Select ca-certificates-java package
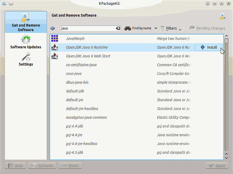 point(137,65)
